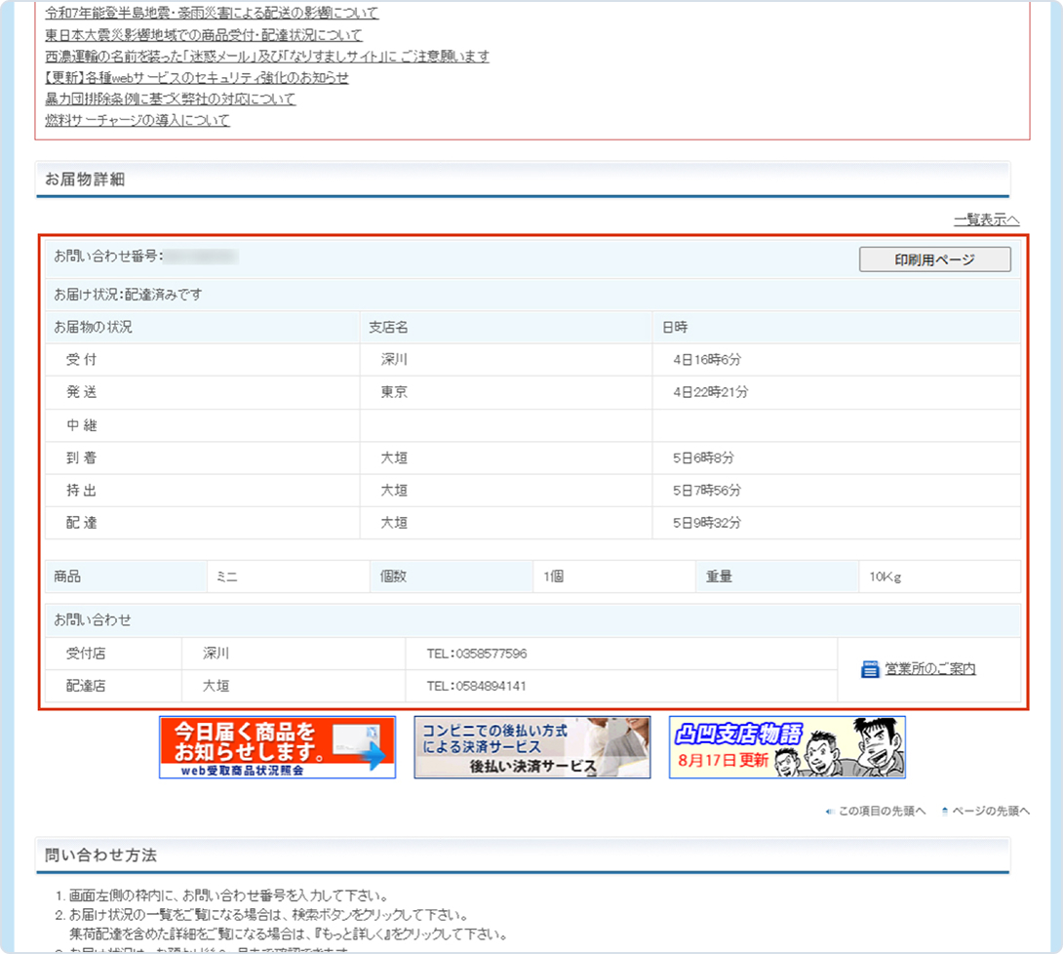
Task: Click the コンビニでの後払い決済サービス banner
Action: 532,747
